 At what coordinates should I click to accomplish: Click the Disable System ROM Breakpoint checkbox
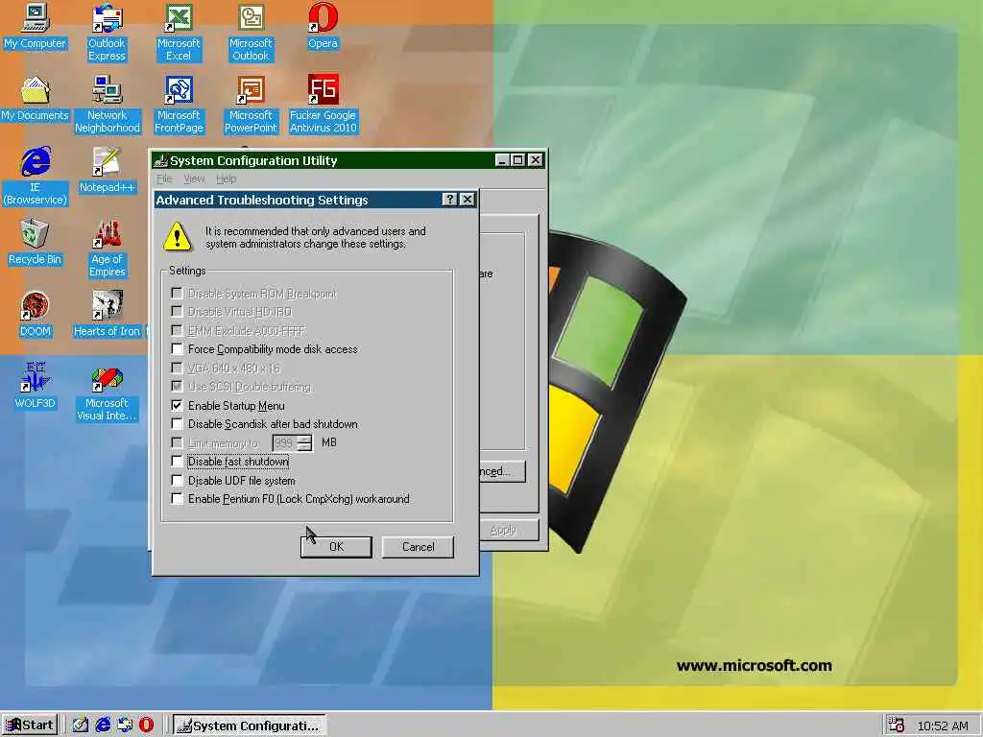(x=177, y=294)
